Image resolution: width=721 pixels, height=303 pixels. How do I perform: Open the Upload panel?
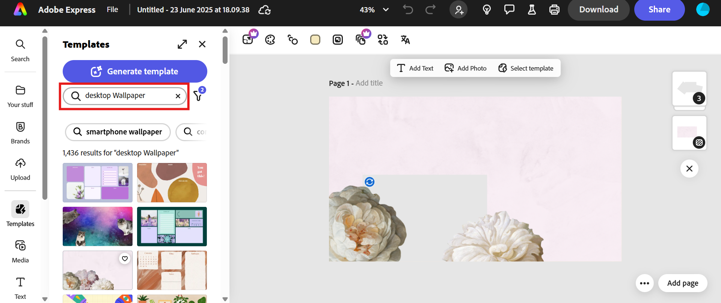[x=20, y=169]
